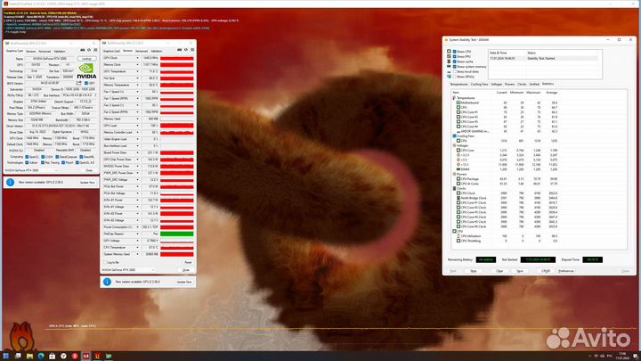This screenshot has height=361, width=641.
Task: Click the red Opera icon on the taskbar
Action: (75, 356)
